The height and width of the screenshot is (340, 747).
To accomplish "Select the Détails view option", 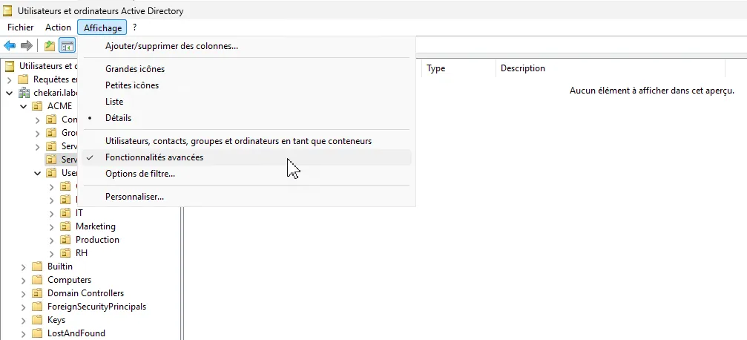I will coord(118,118).
